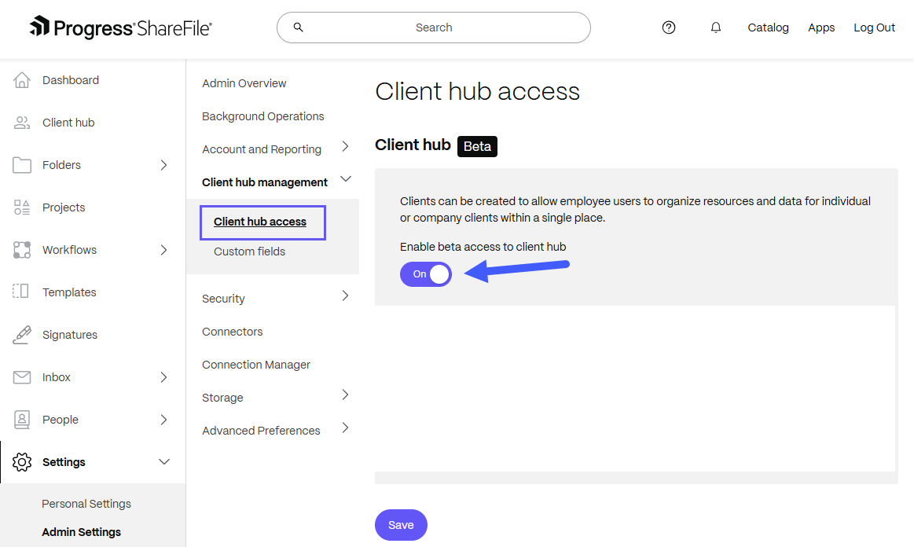Select the Client hub sidebar icon
Viewport: 914px width, 547px height.
pyautogui.click(x=21, y=122)
